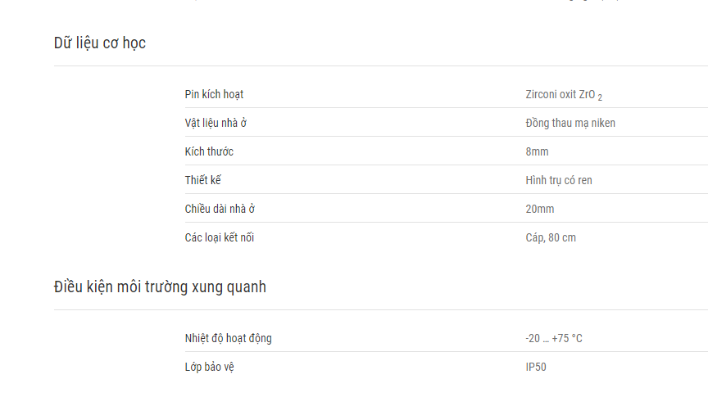The height and width of the screenshot is (397, 708).
Task: Click the 'IP50' protection class value
Action: [x=536, y=367]
